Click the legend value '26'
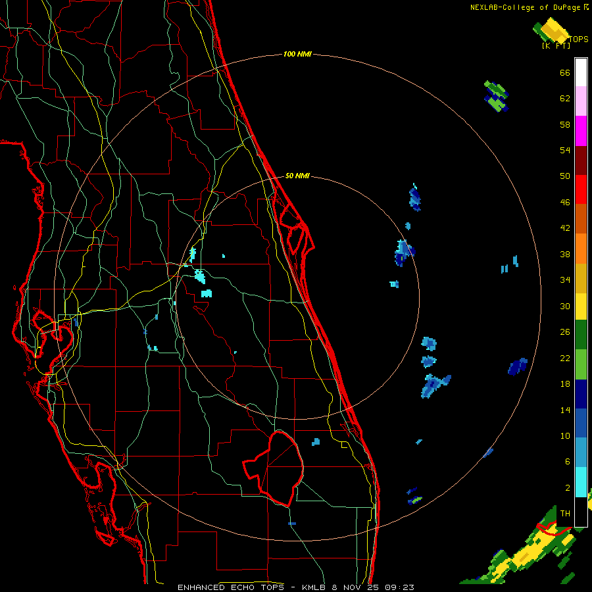This screenshot has height=592, width=592. [565, 332]
